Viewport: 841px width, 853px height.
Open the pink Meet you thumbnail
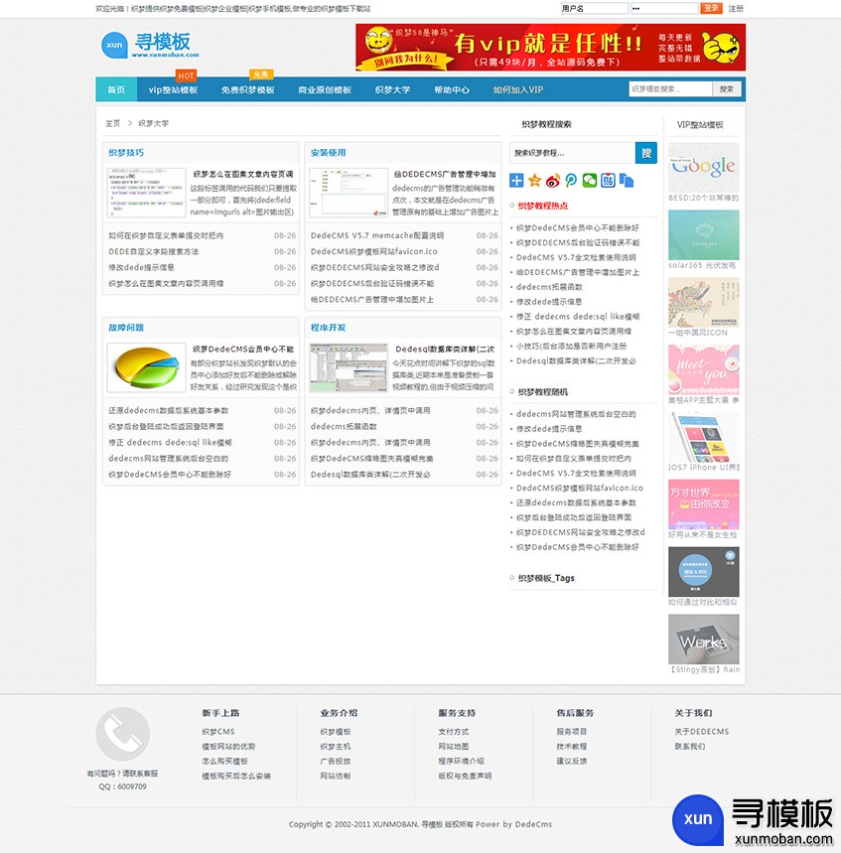click(x=703, y=369)
